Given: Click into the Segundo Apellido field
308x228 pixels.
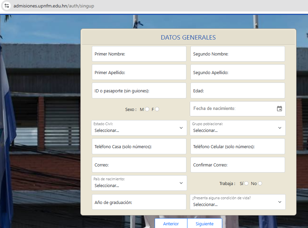Looking at the screenshot, I should (238, 72).
